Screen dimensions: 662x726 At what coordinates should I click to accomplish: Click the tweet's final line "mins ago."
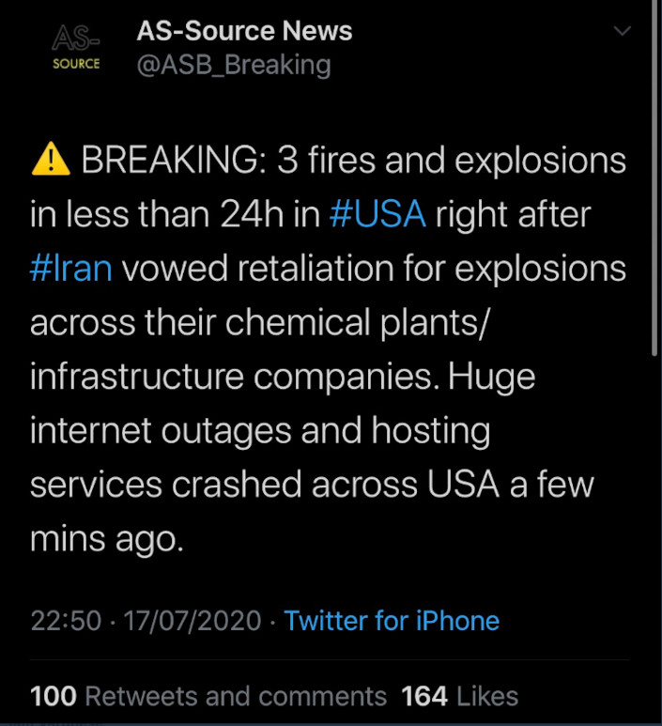(x=107, y=539)
